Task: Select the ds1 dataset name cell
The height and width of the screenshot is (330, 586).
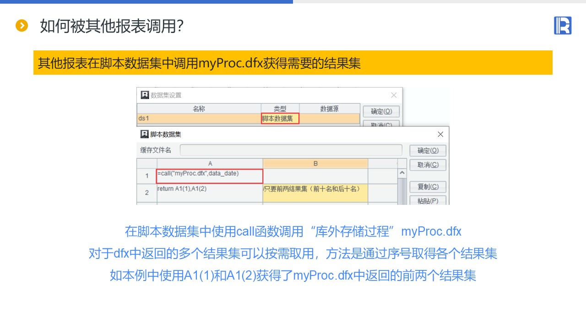Action: point(199,118)
